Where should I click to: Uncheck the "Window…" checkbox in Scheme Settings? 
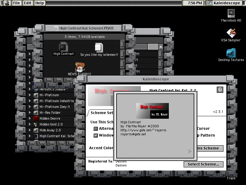click(x=95, y=135)
